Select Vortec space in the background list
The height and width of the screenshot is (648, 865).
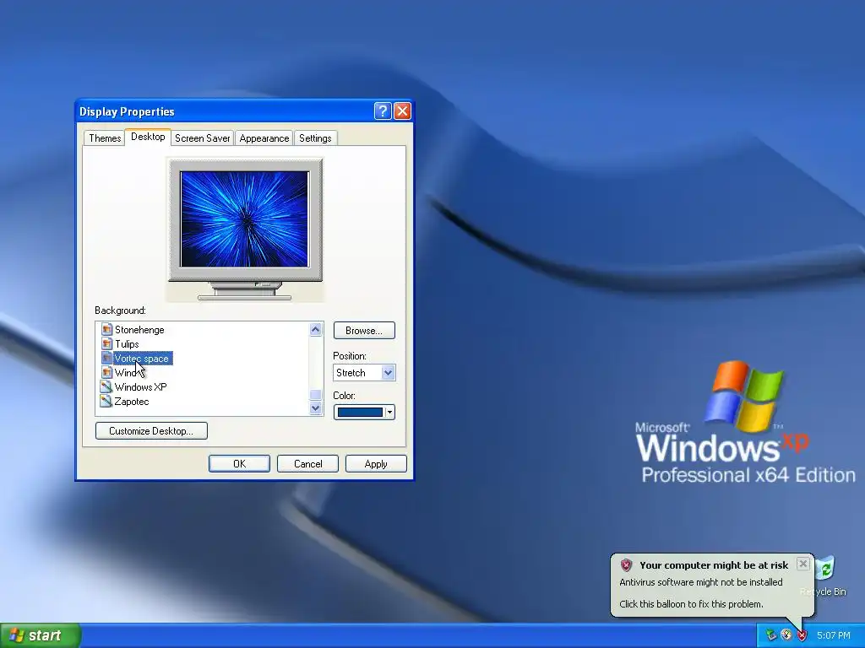coord(142,358)
